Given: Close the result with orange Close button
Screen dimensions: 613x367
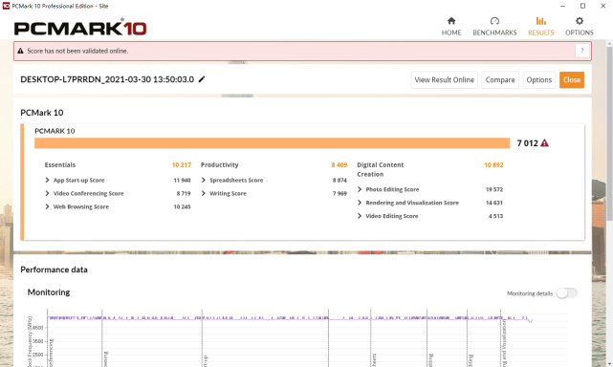Looking at the screenshot, I should (x=572, y=79).
